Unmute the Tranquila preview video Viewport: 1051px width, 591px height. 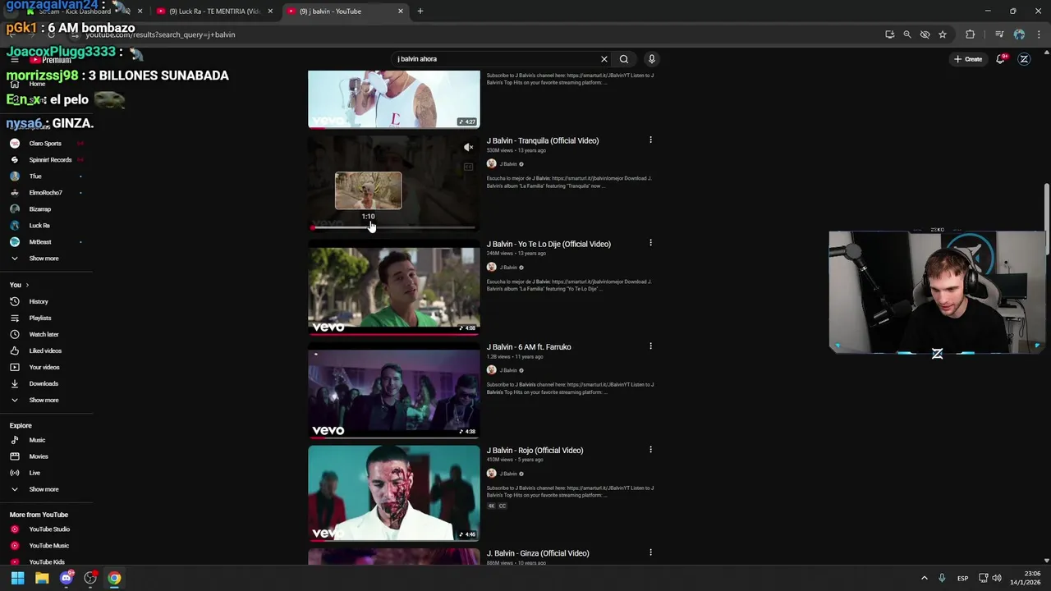(468, 148)
